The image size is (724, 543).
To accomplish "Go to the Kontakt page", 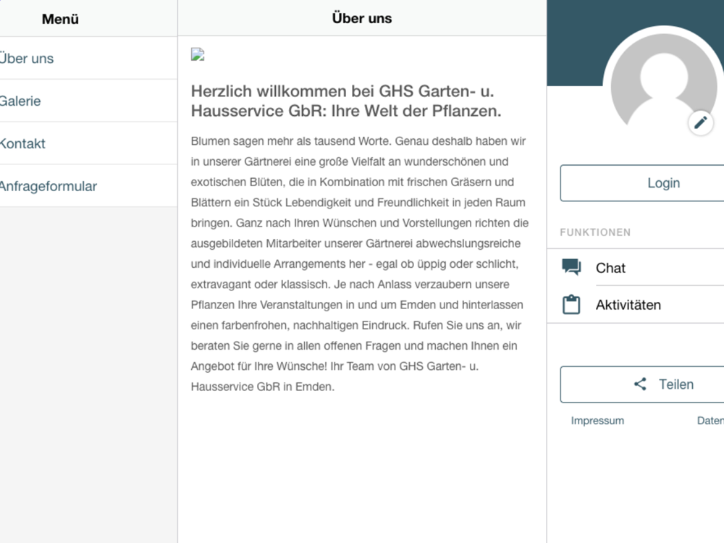I will pos(88,143).
